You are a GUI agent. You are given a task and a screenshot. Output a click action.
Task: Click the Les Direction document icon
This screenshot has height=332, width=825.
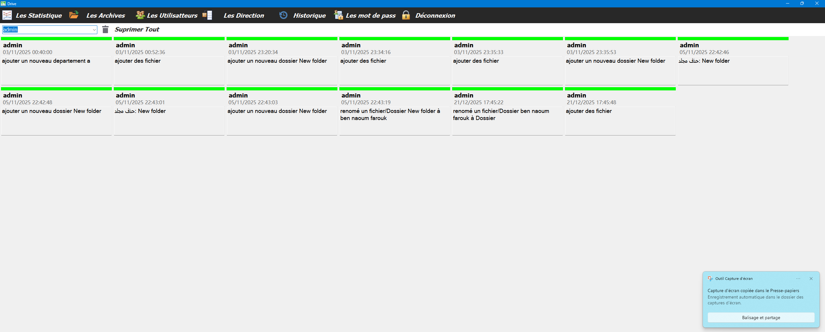[x=207, y=15]
